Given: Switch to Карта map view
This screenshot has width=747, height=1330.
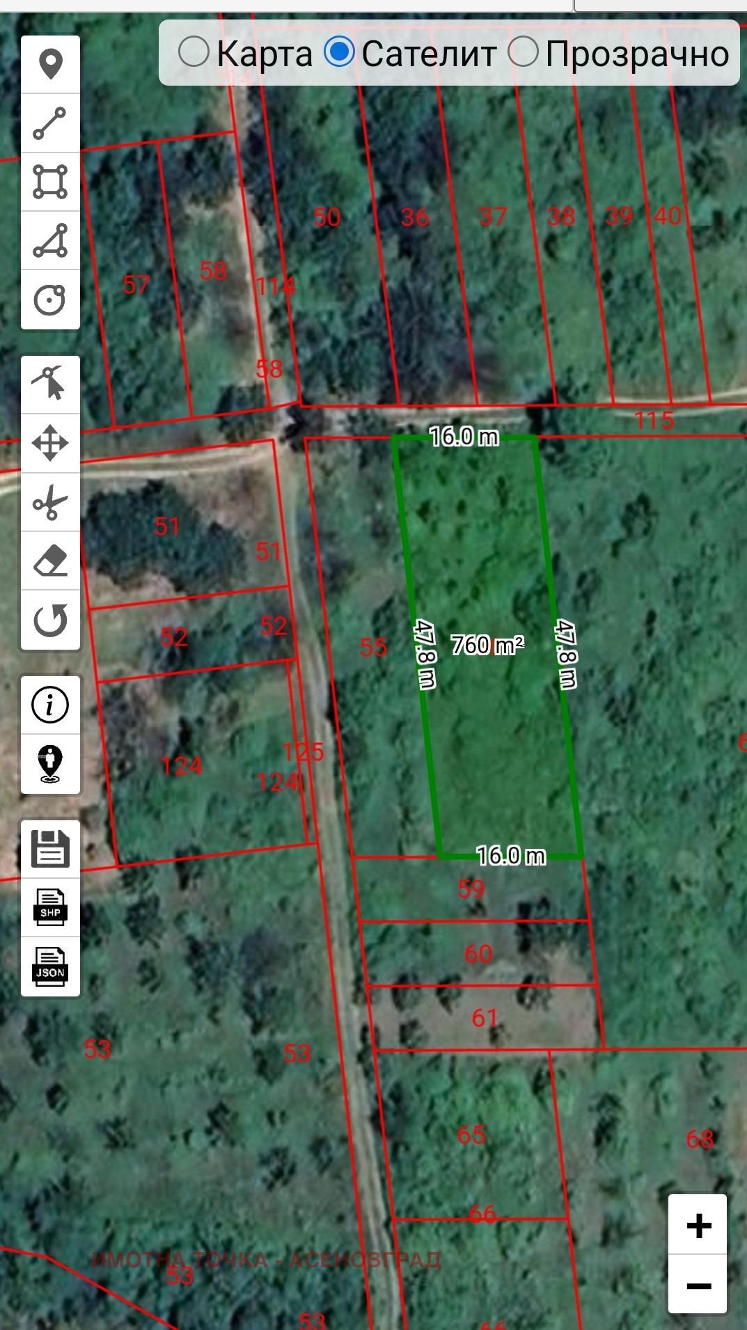Looking at the screenshot, I should coord(194,52).
